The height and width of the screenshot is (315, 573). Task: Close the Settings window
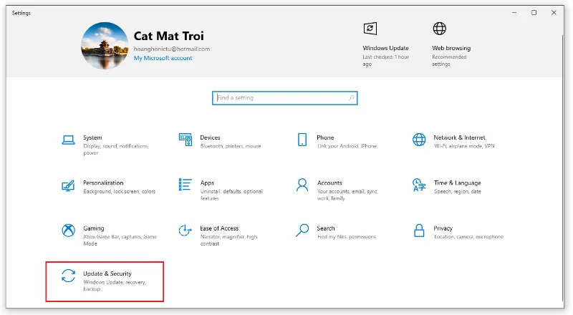(554, 13)
